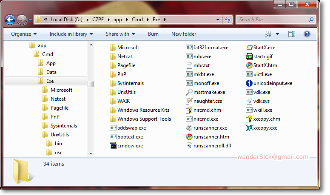Image resolution: width=330 pixels, height=195 pixels.
Task: Select the msstmake.exe magnifier icon
Action: click(x=189, y=92)
